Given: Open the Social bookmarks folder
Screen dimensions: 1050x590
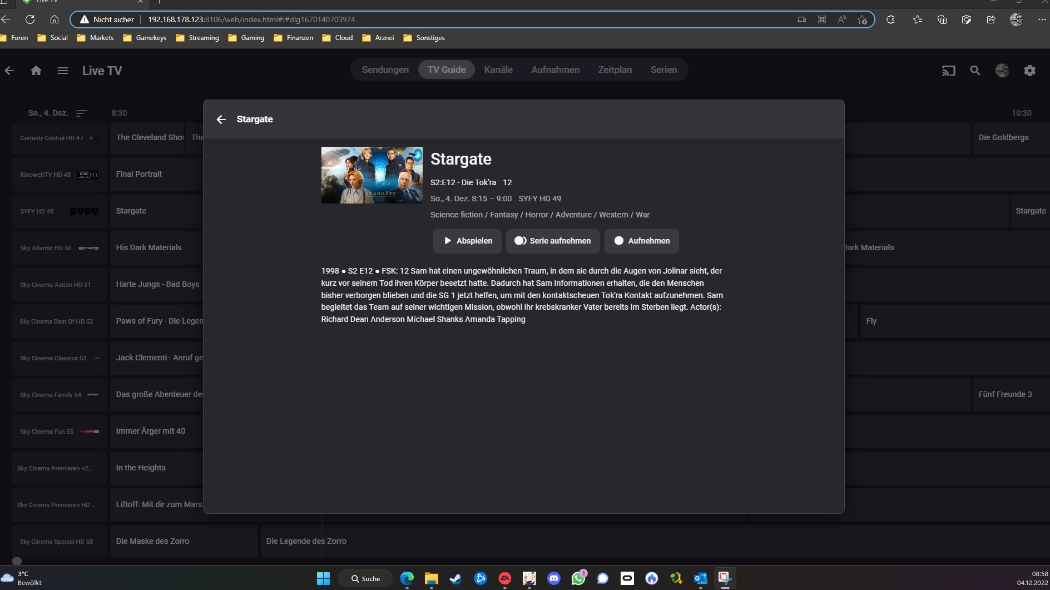Looking at the screenshot, I should click(x=52, y=38).
